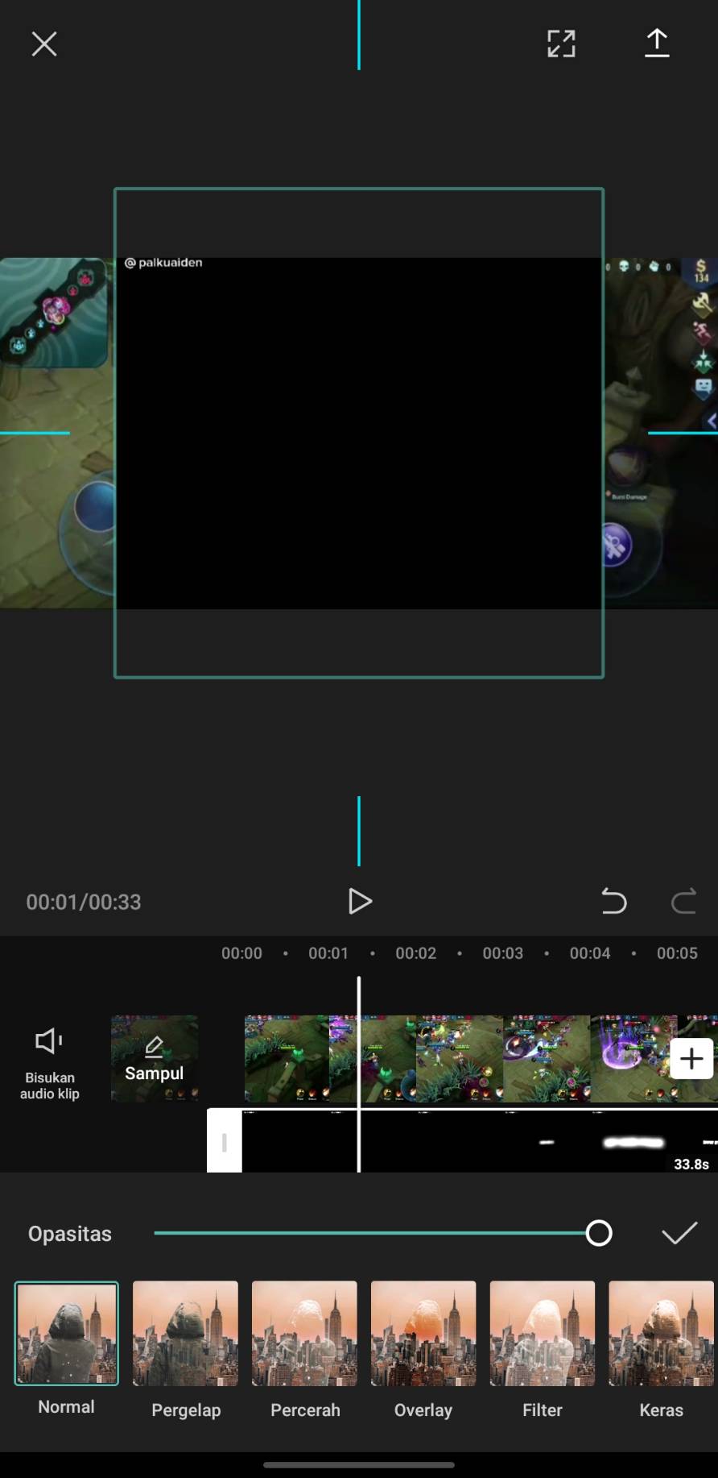This screenshot has width=718, height=1478.
Task: Add a new clip with plus button
Action: pyautogui.click(x=691, y=1059)
